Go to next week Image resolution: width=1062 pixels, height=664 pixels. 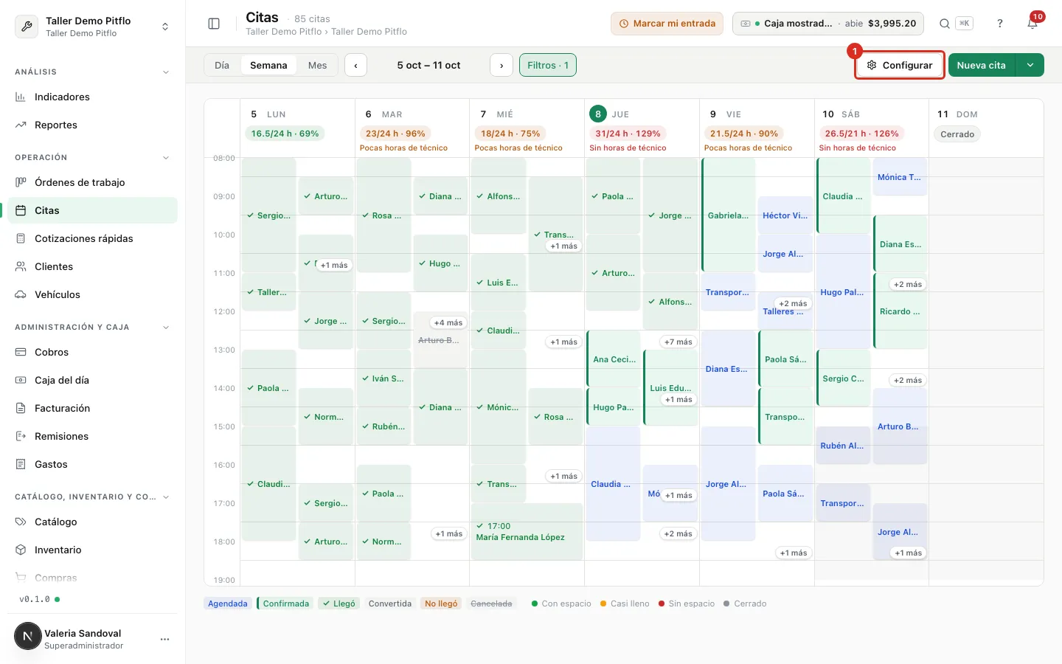502,65
